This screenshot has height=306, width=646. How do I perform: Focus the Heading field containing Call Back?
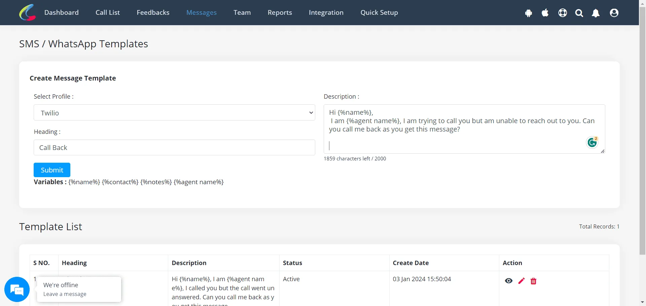[x=174, y=147]
